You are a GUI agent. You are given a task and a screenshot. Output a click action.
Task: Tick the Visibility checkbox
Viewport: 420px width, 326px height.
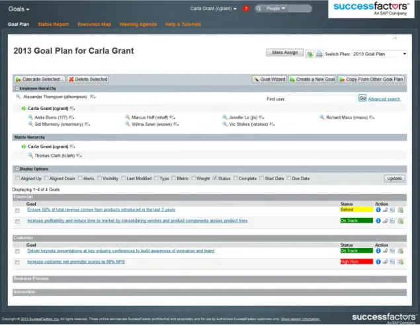(99, 178)
